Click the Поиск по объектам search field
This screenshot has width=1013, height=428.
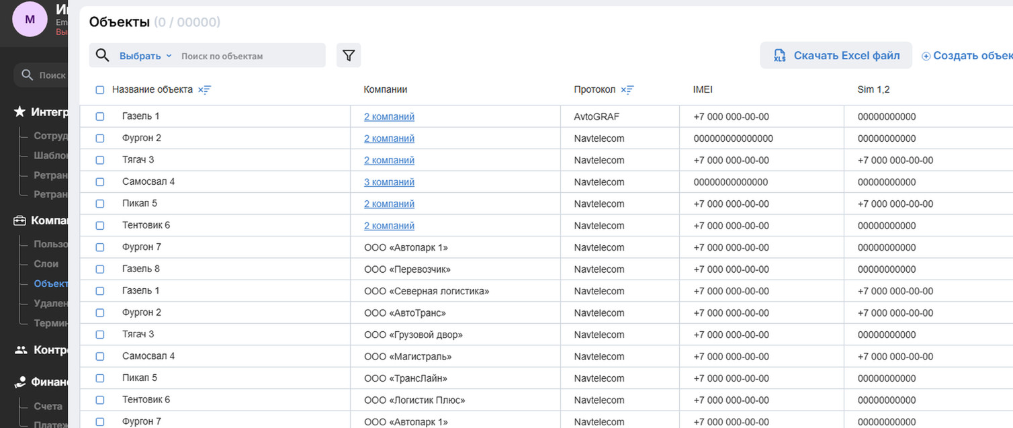click(x=250, y=56)
